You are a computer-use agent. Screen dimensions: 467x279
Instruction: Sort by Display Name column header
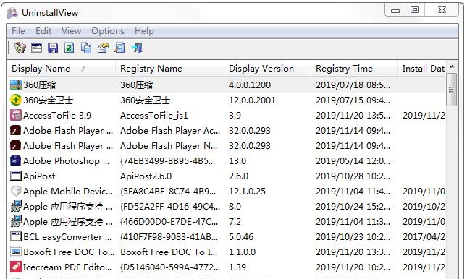point(61,69)
